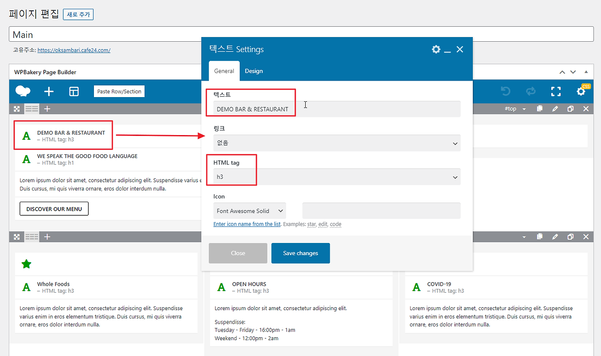
Task: Undo the last page builder change
Action: pos(505,91)
